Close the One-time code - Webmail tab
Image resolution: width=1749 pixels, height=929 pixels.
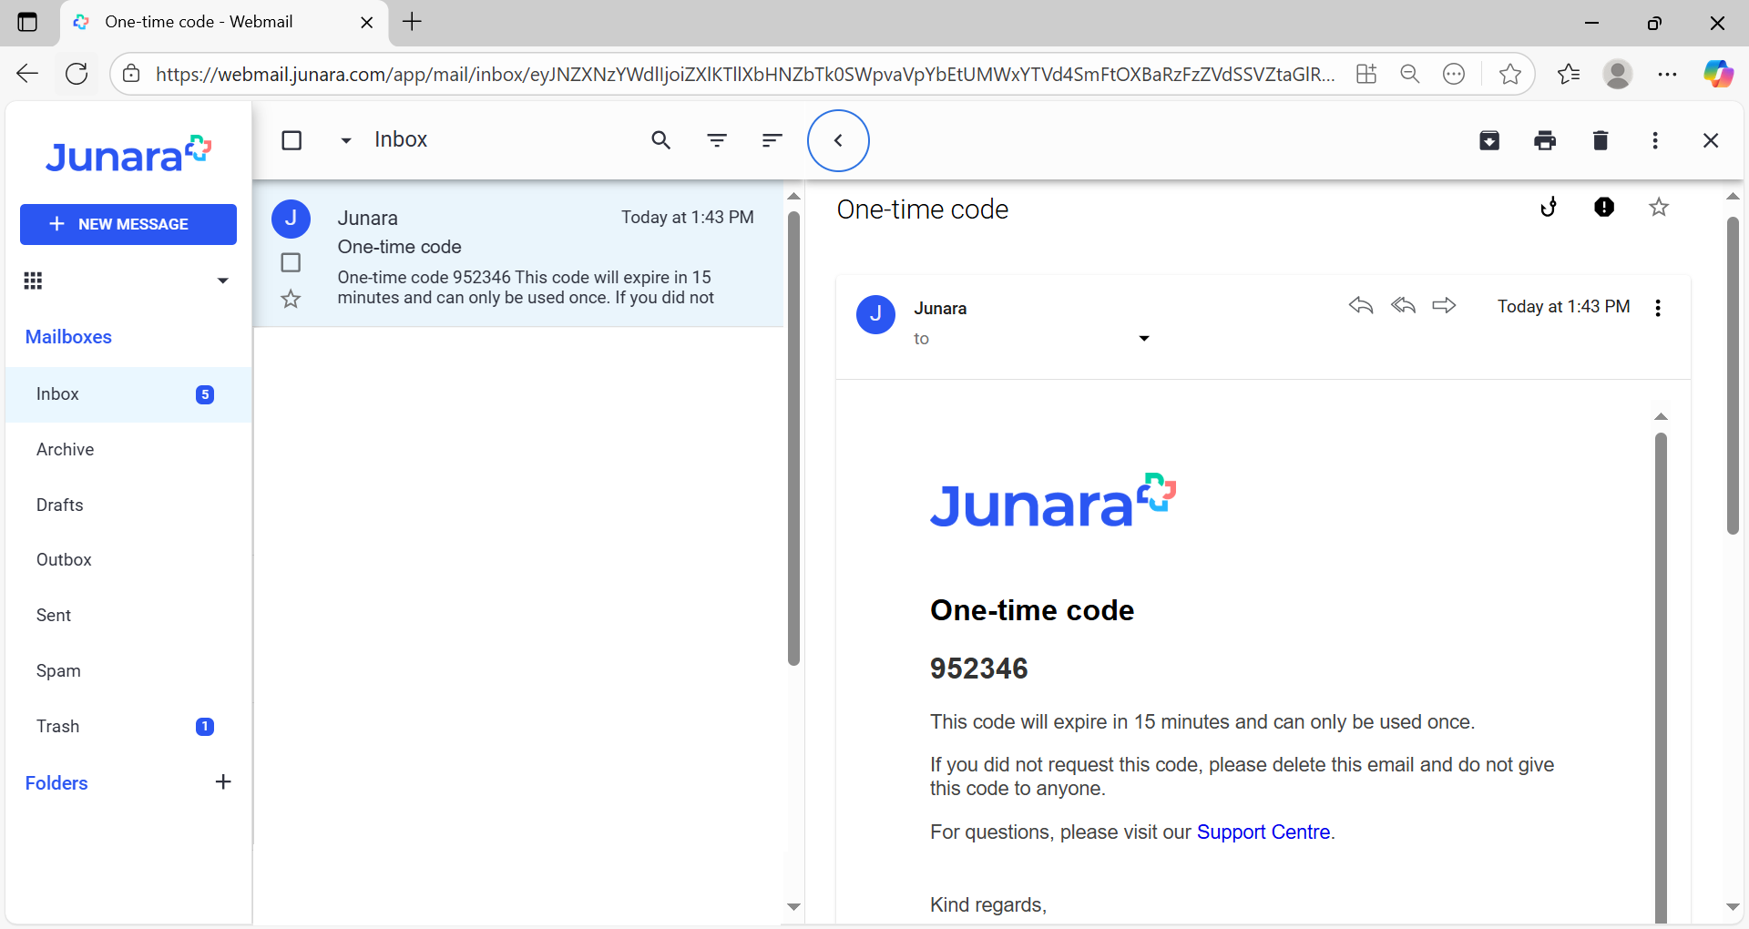(x=367, y=23)
